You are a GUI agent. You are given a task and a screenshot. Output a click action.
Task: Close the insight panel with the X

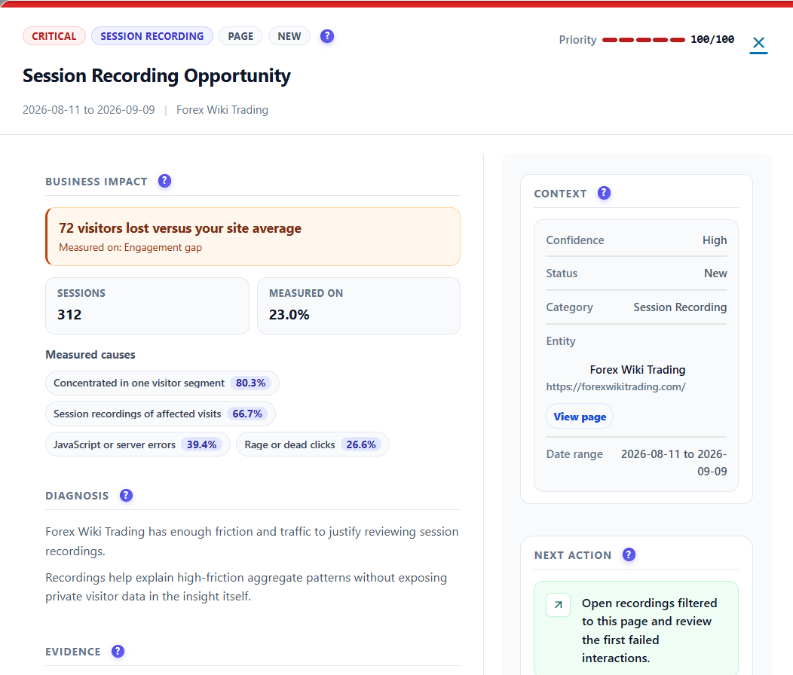click(x=758, y=43)
